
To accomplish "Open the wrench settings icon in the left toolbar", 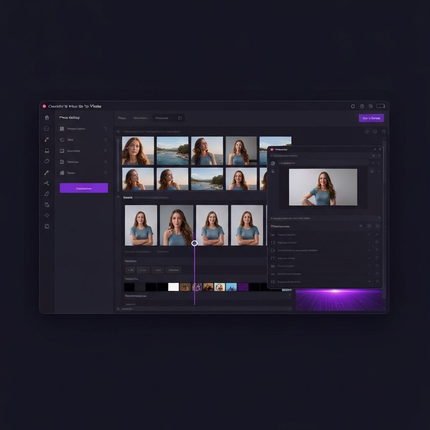I will pyautogui.click(x=47, y=172).
